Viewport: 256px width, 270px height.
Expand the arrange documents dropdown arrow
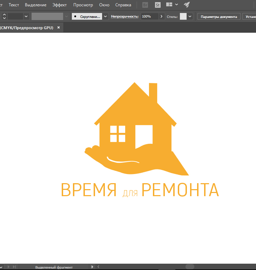coord(176,5)
